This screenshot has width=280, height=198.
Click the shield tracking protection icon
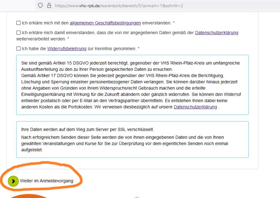(40, 5)
